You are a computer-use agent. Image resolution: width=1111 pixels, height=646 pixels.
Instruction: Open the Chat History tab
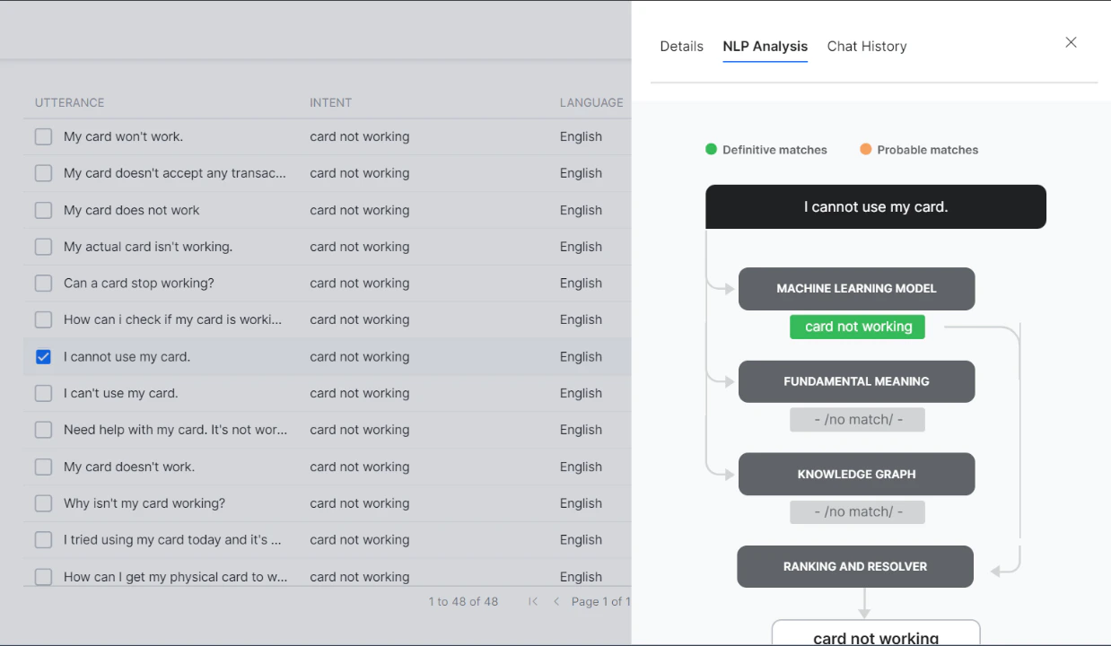[866, 46]
